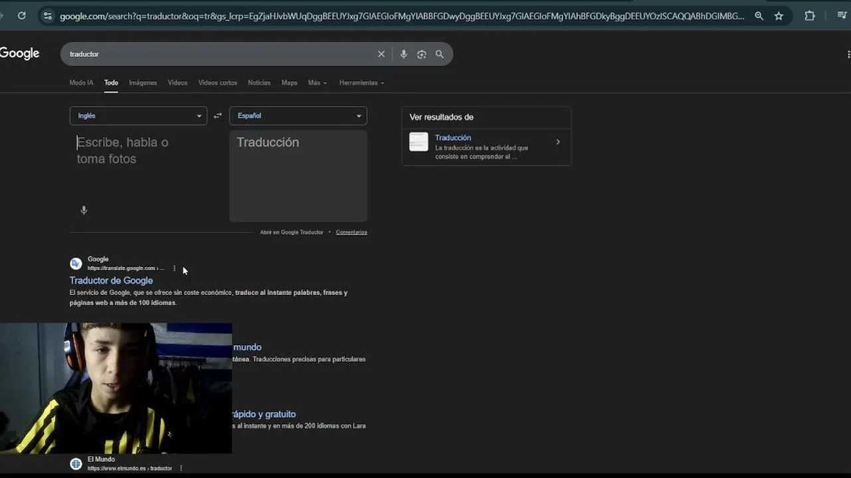Switch to Imágenes tab
Screen dimensions: 851x478
tap(143, 83)
